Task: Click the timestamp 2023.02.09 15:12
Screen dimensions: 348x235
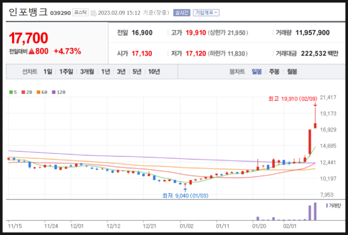Action: pyautogui.click(x=119, y=13)
